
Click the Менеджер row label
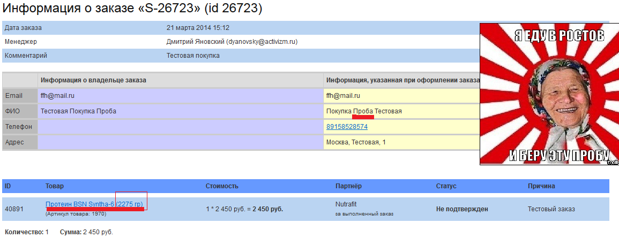[20, 42]
